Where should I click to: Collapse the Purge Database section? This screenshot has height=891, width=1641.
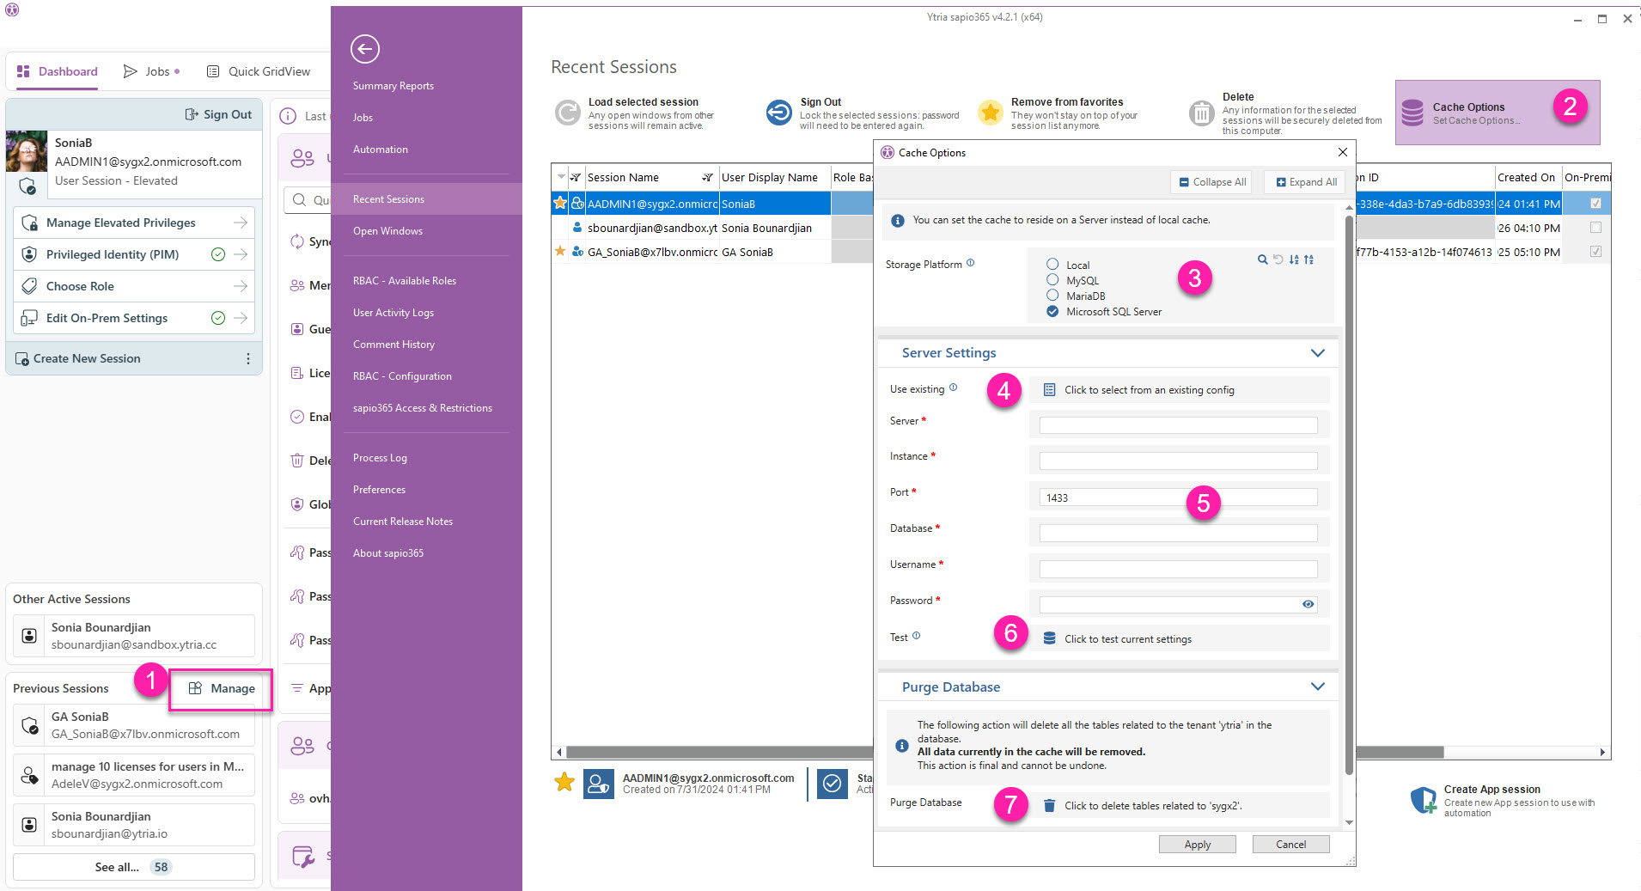coord(1317,687)
